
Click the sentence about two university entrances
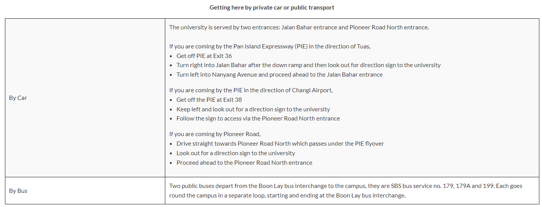299,27
